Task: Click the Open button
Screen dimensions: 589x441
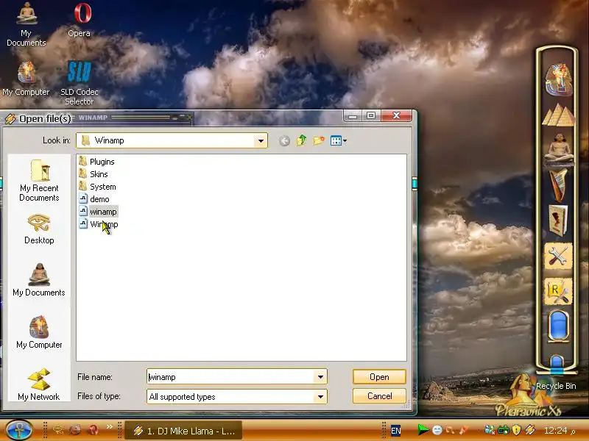Action: (x=379, y=377)
